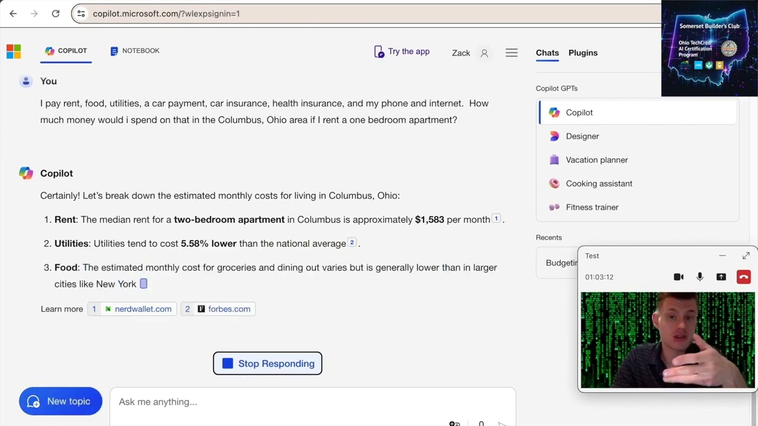
Task: Minimize the Test call window
Action: click(x=722, y=256)
